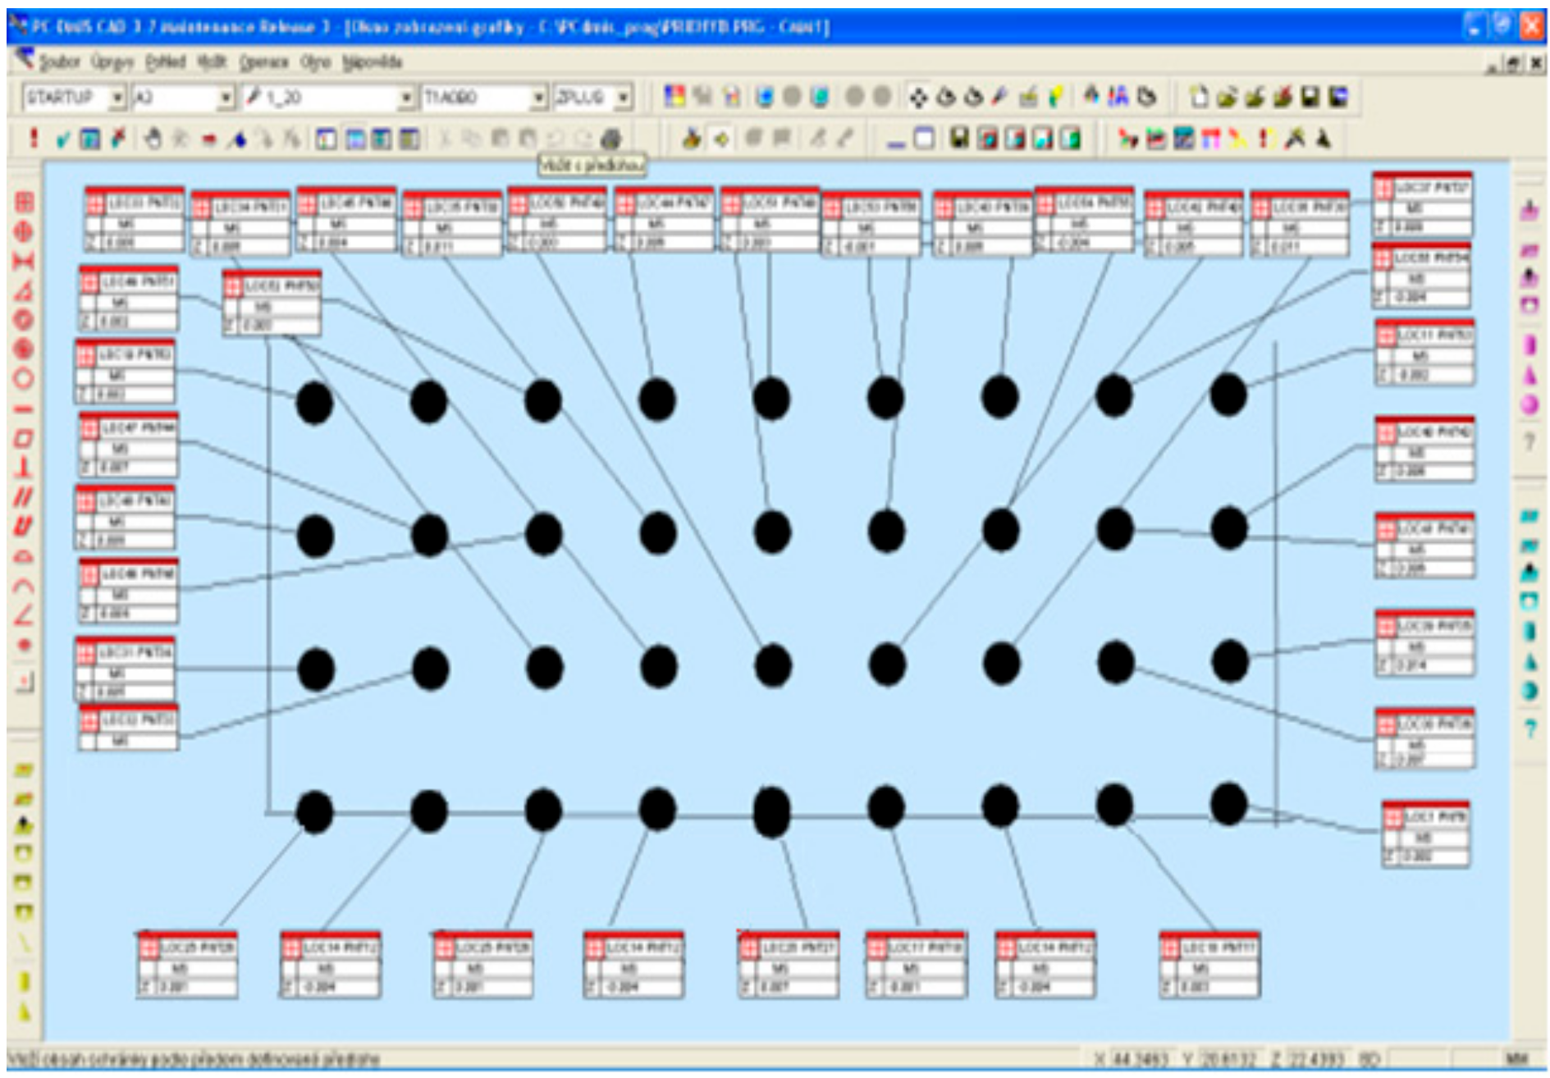Click the red exclamation mark toolbar icon

pos(34,139)
